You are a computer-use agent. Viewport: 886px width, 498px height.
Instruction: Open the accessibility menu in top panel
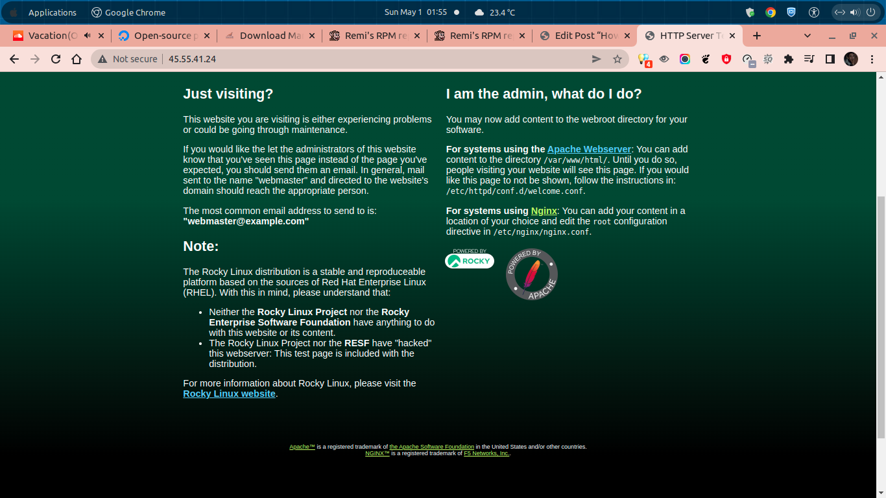(x=814, y=12)
